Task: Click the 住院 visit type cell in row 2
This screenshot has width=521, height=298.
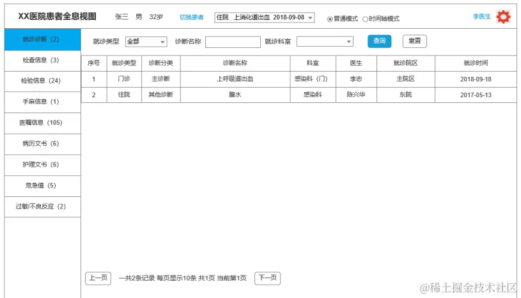Action: click(124, 95)
